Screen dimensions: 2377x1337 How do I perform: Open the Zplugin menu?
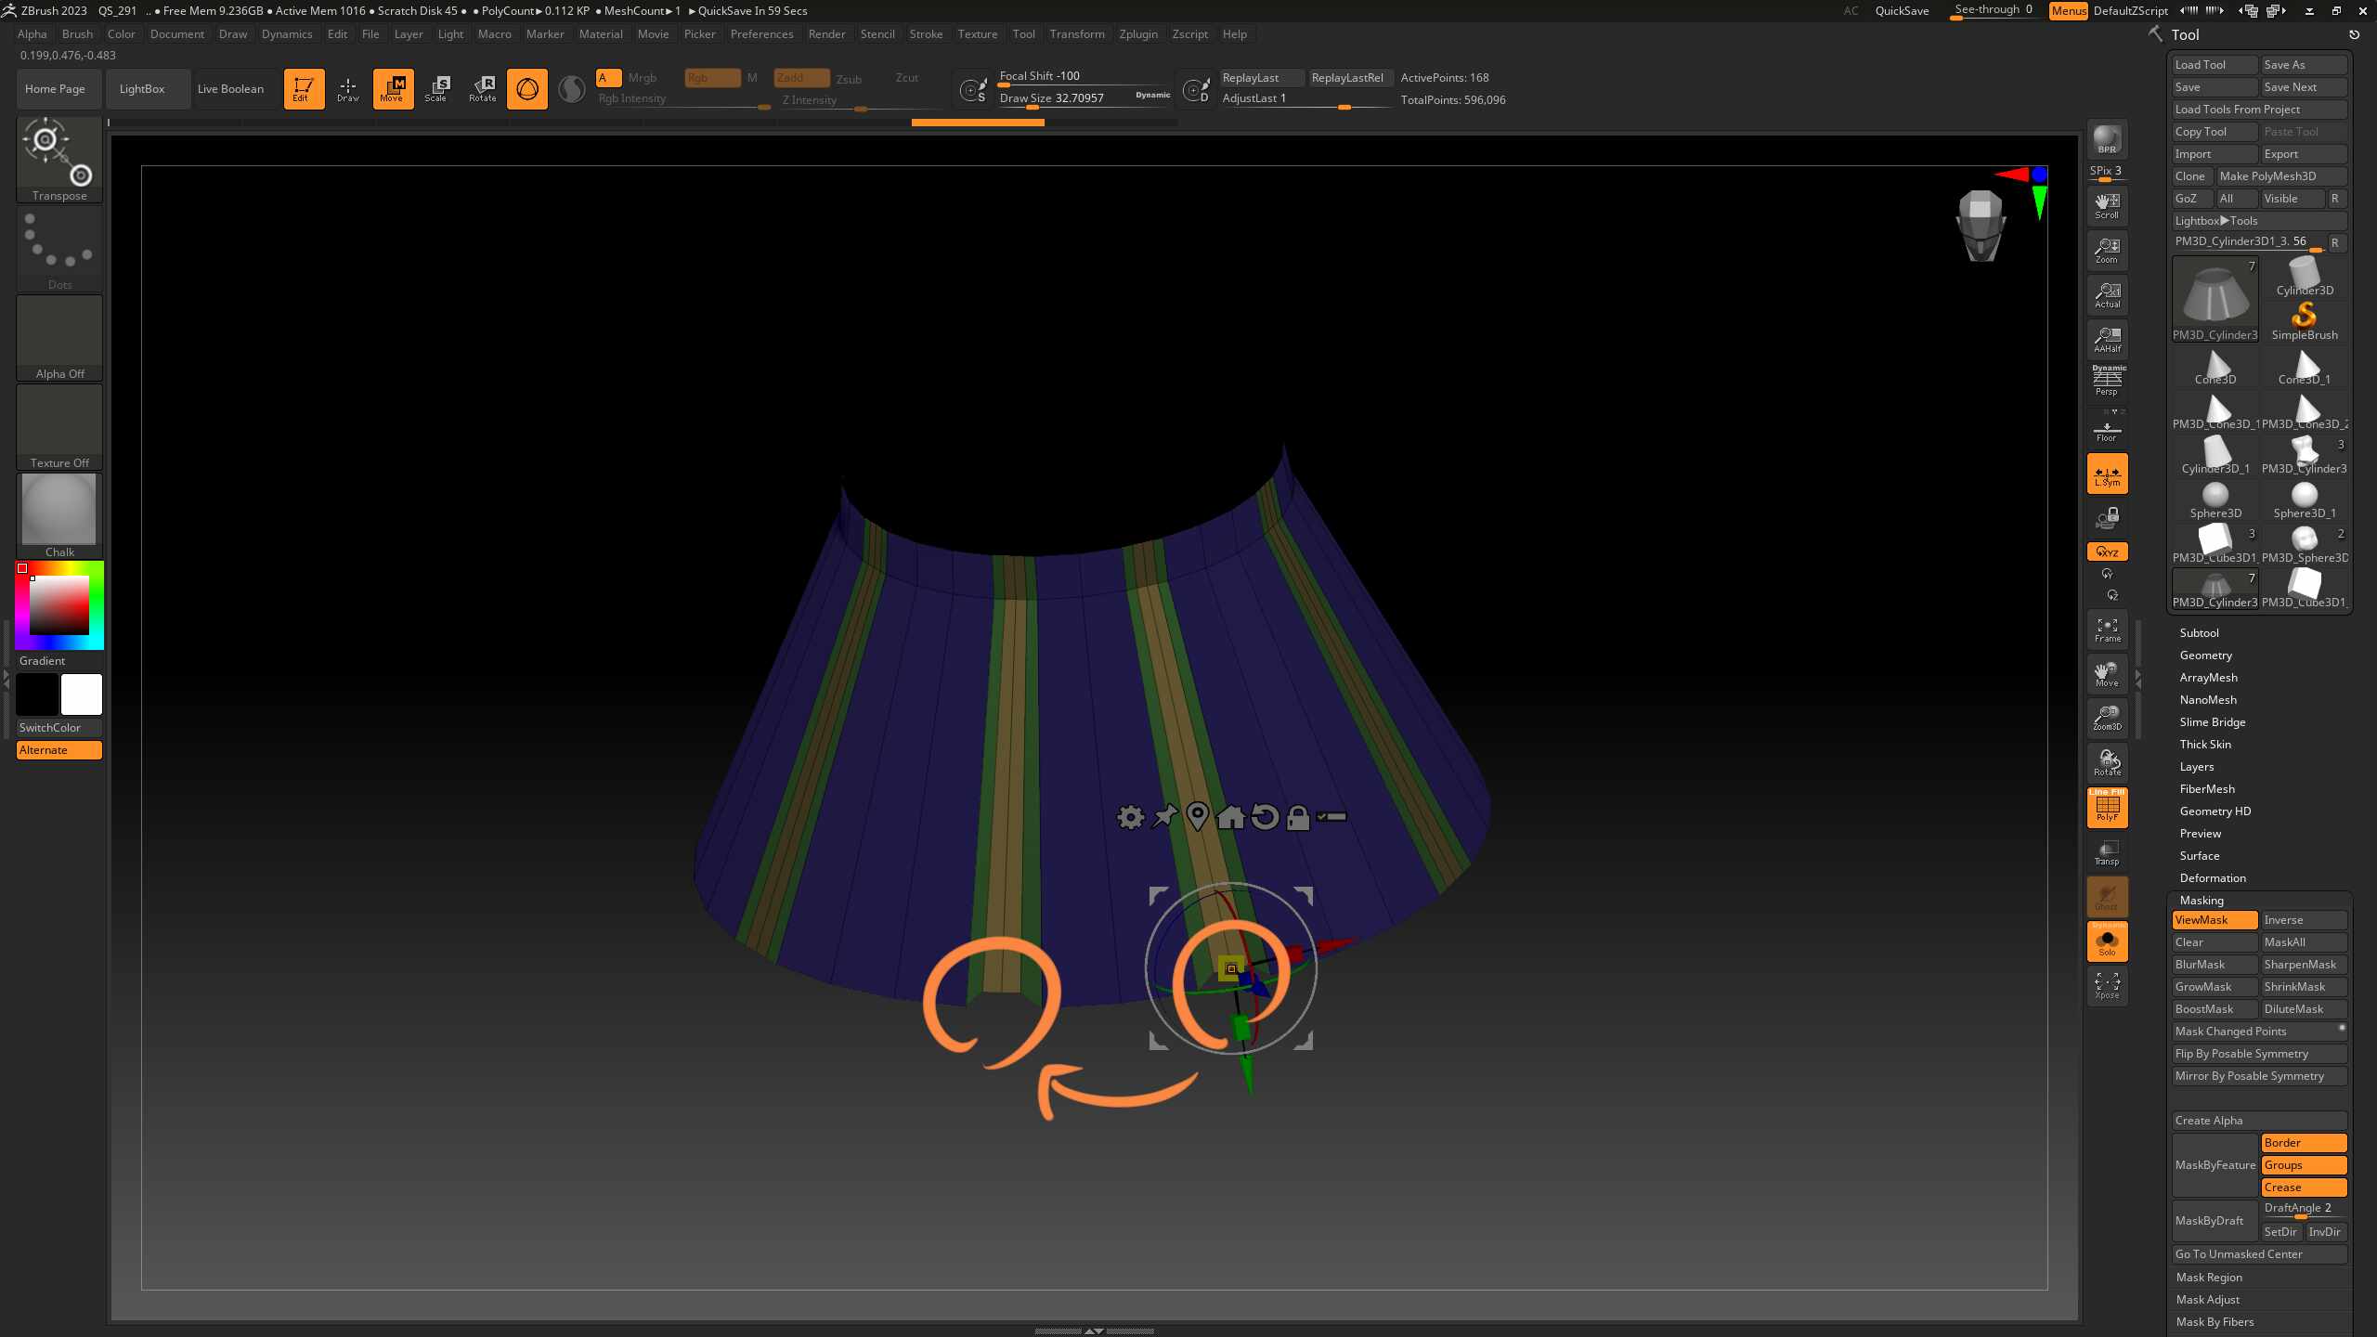1138,34
